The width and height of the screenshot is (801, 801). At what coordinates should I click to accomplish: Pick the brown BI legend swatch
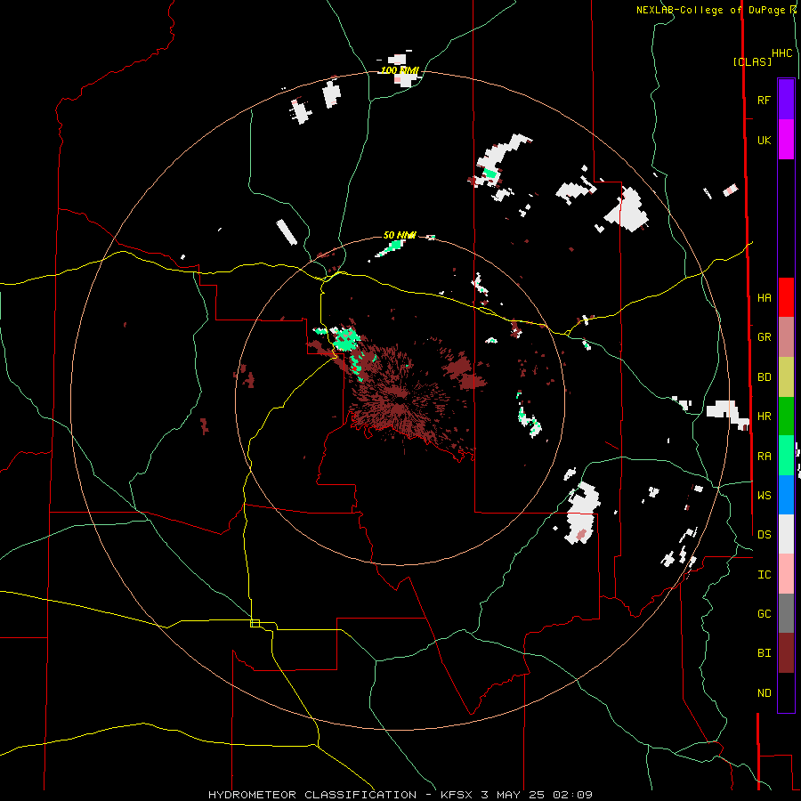[786, 653]
